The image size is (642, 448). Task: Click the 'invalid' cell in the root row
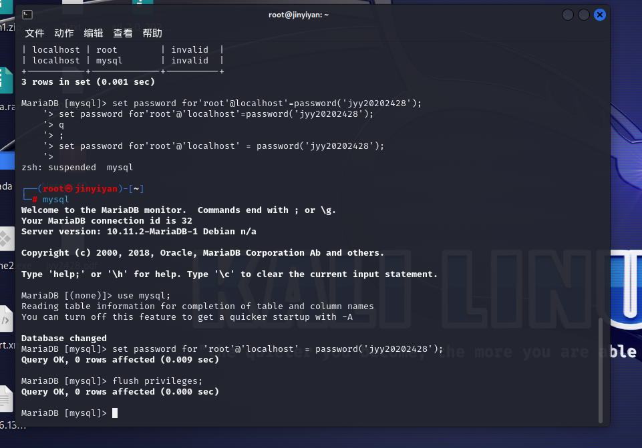pyautogui.click(x=190, y=49)
